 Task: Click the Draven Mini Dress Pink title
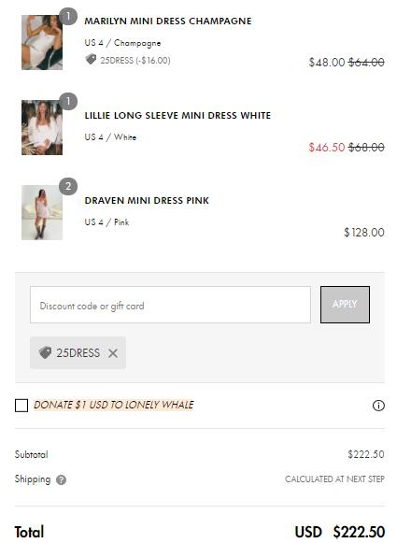pyautogui.click(x=147, y=201)
